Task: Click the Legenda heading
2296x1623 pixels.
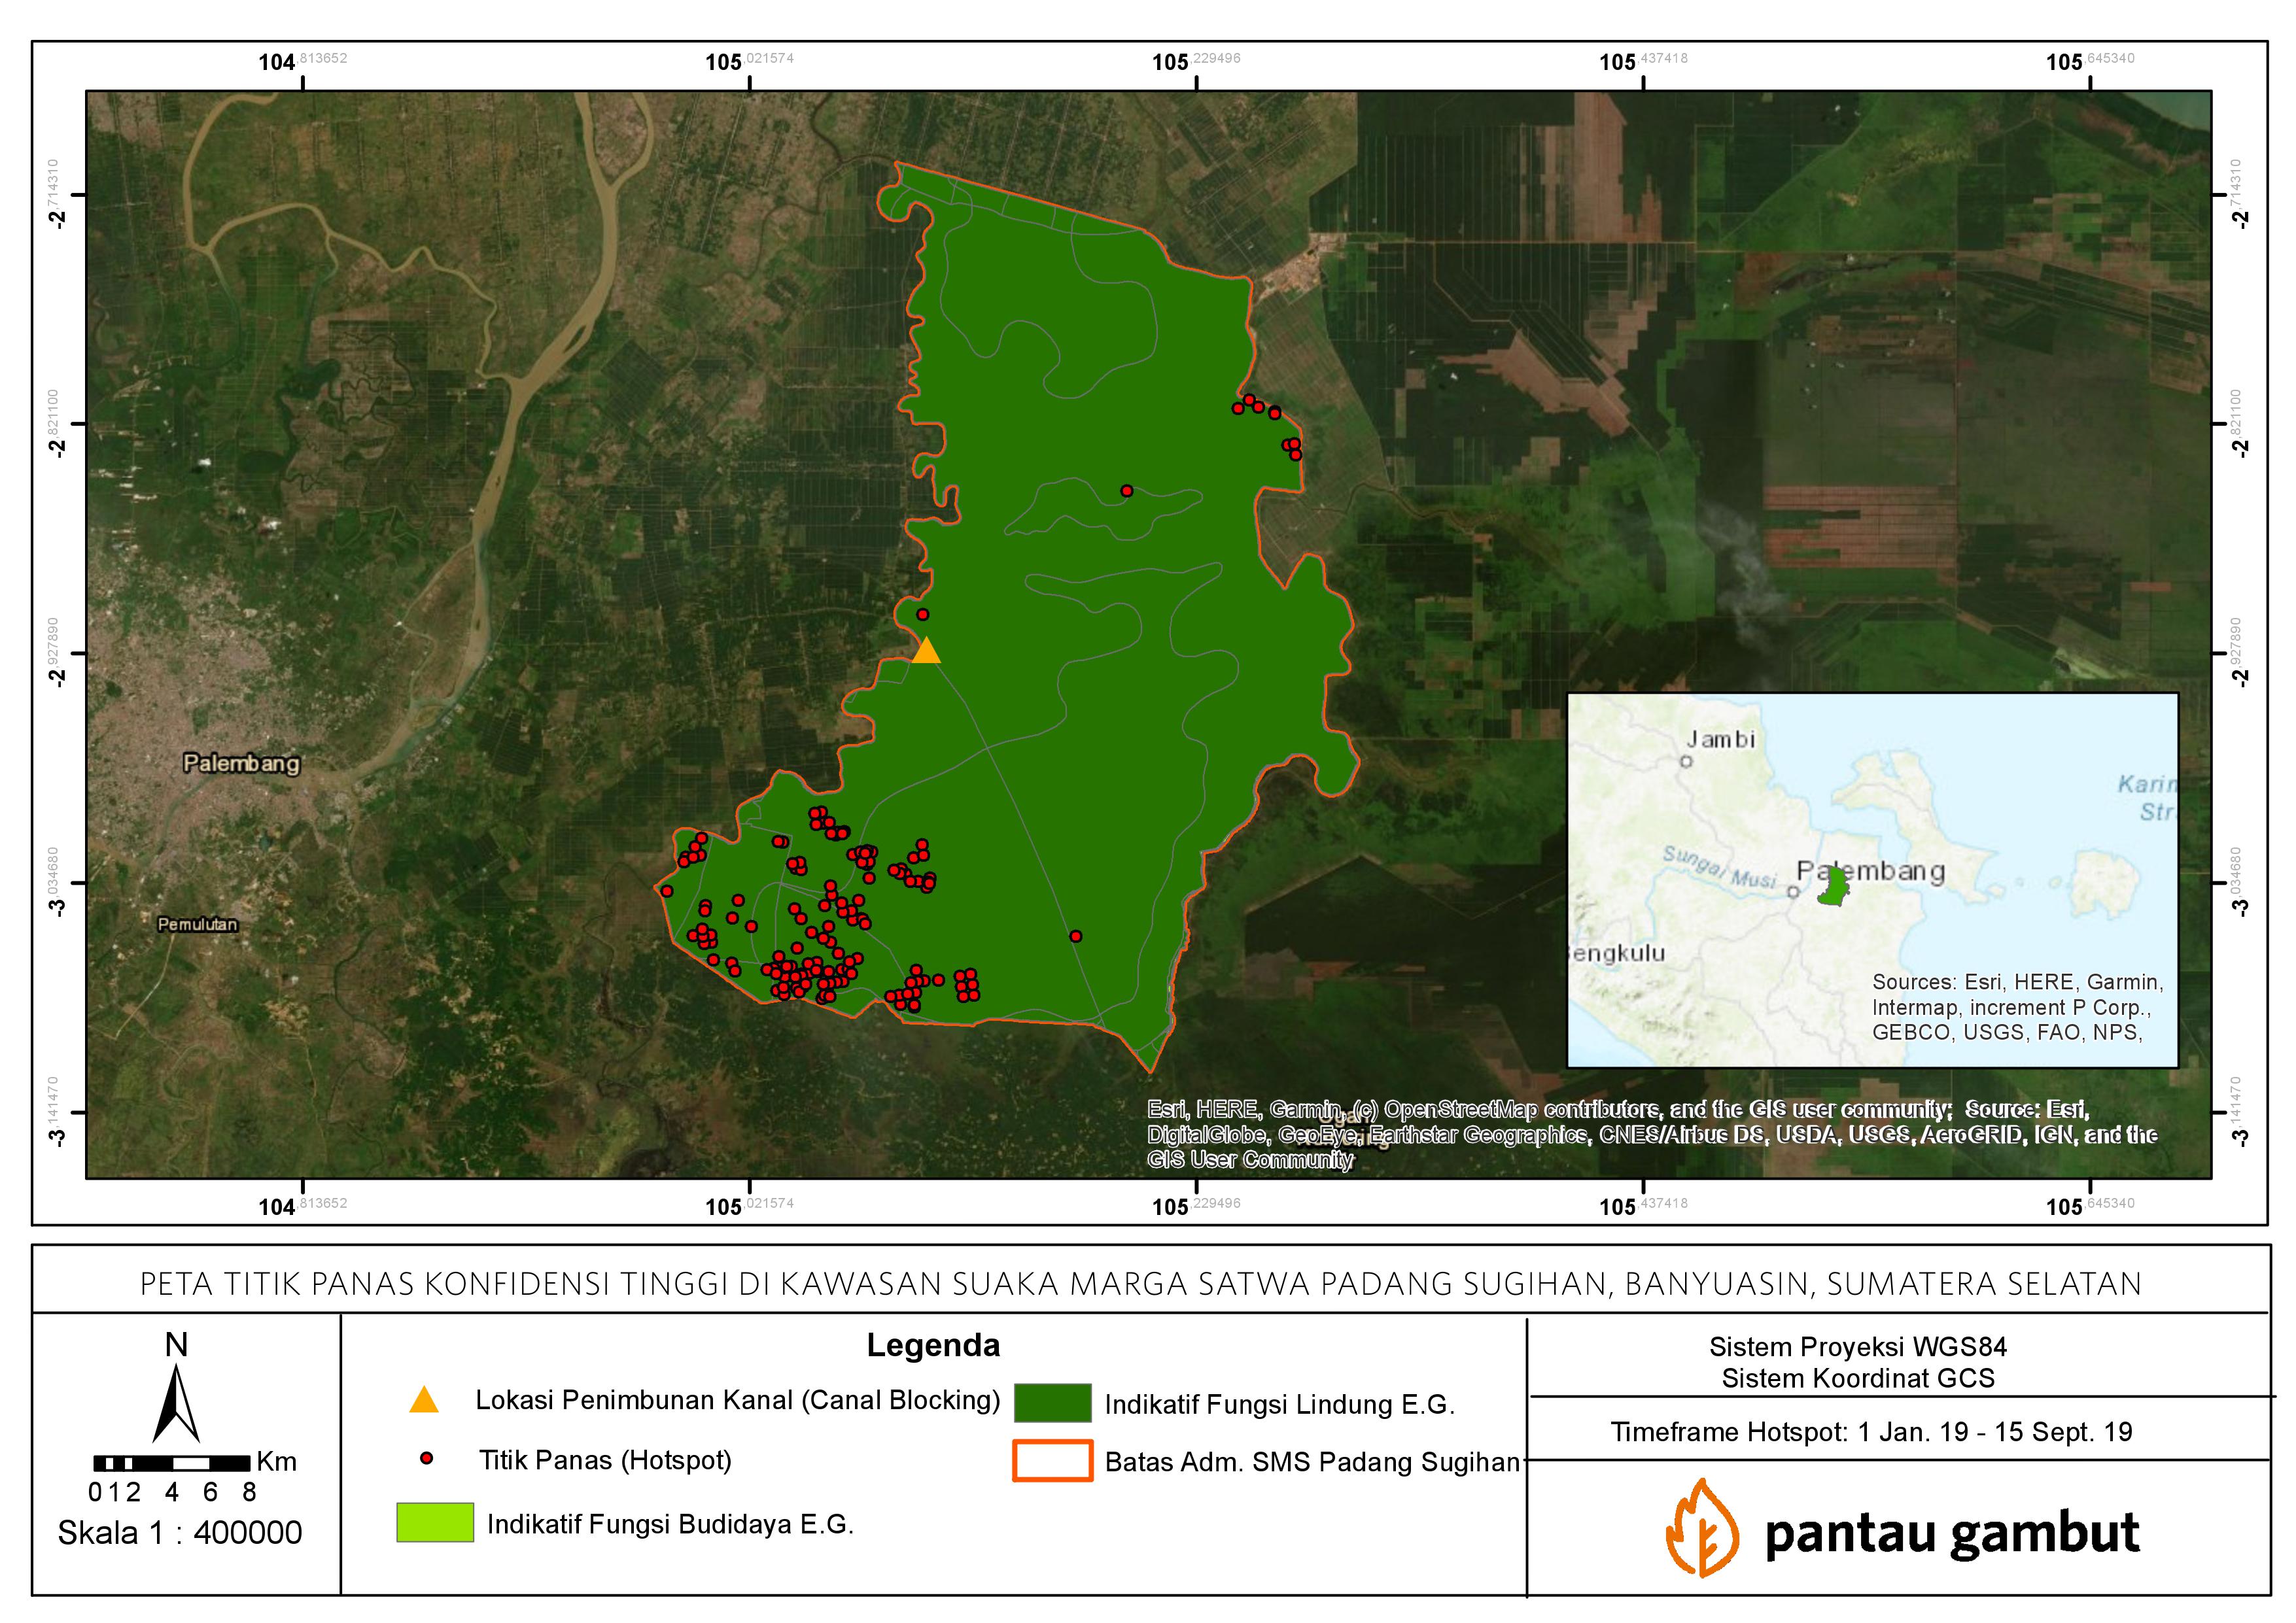Action: click(933, 1345)
